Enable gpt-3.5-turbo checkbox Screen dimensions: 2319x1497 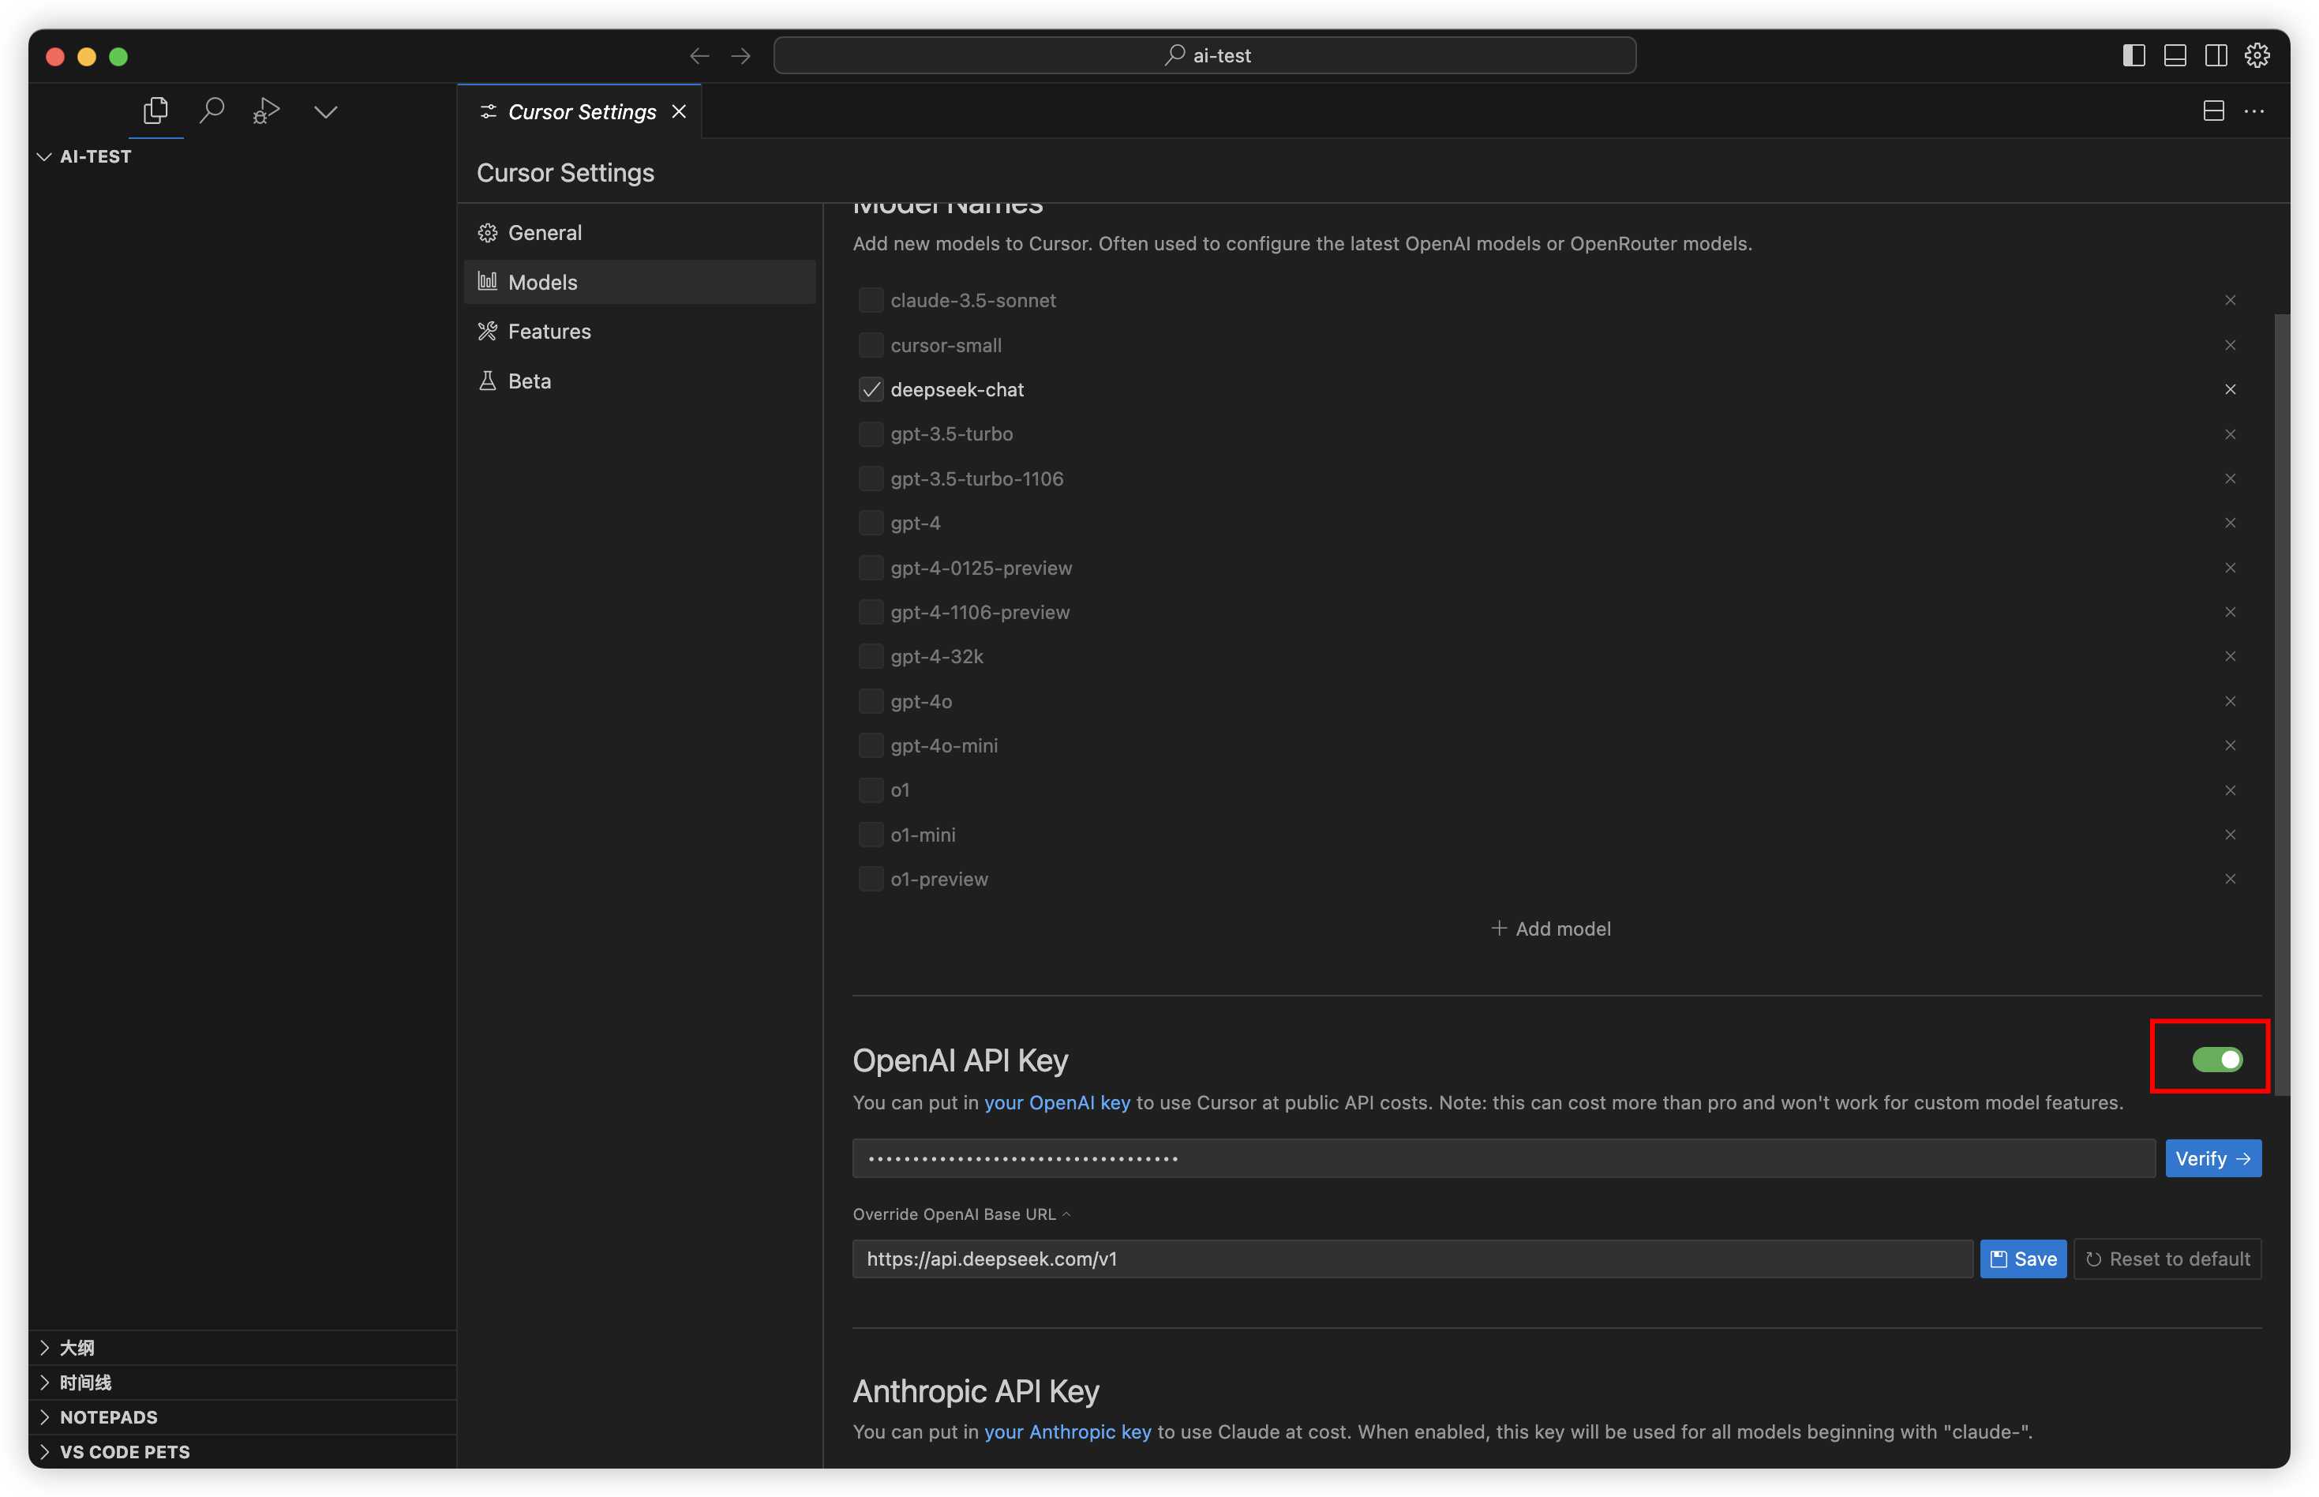tap(871, 434)
